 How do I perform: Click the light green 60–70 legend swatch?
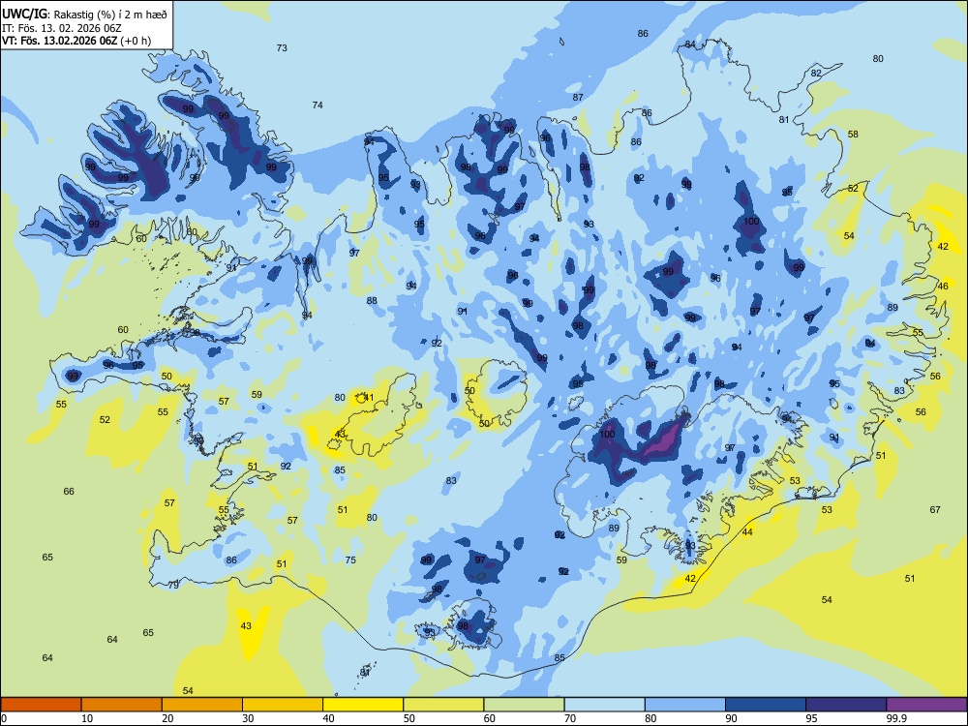click(x=524, y=705)
